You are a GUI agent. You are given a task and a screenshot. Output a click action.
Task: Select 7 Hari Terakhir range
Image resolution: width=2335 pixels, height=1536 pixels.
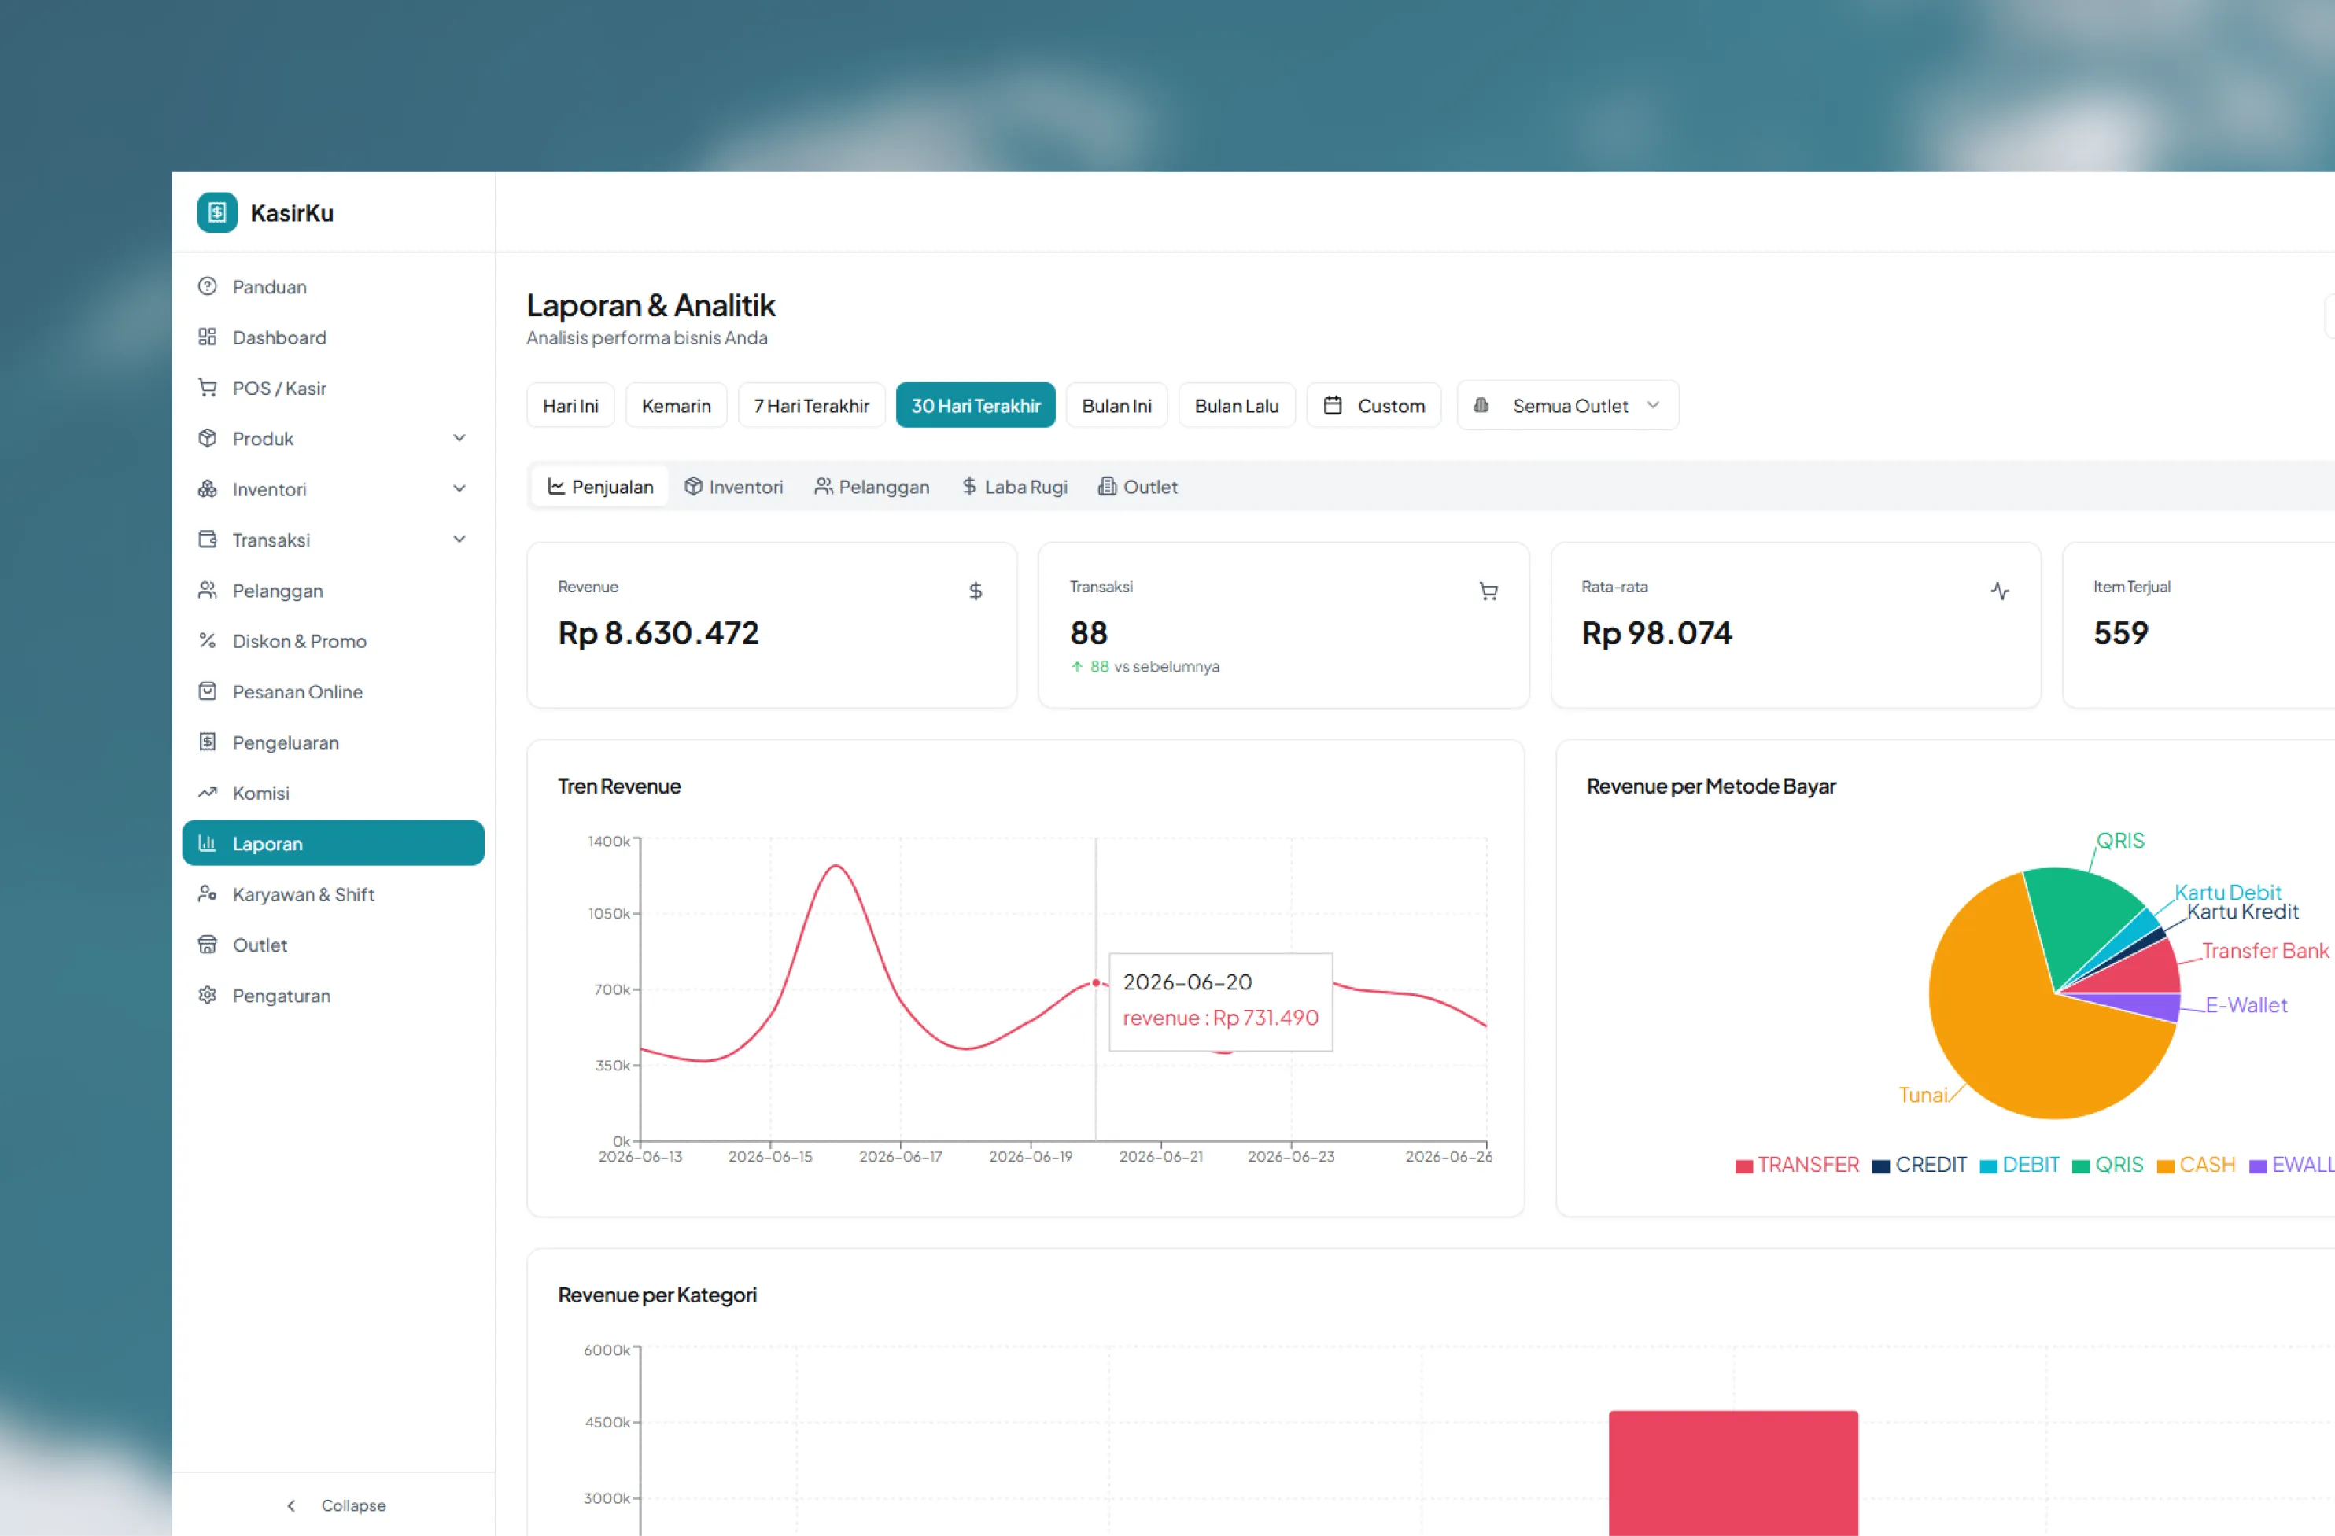[811, 405]
